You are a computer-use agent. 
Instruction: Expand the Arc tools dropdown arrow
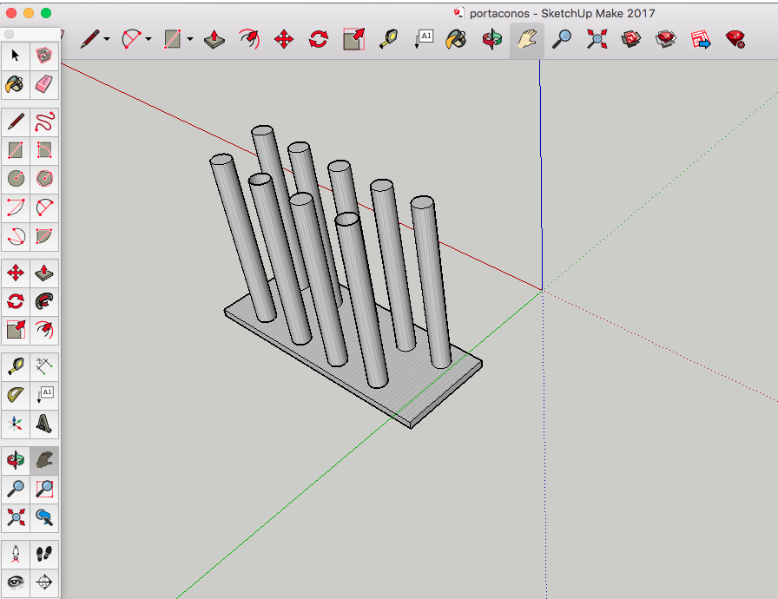148,39
